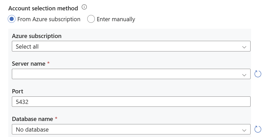Image resolution: width=265 pixels, height=137 pixels.
Task: Click the "Azure subscription" field label
Action: coord(37,36)
